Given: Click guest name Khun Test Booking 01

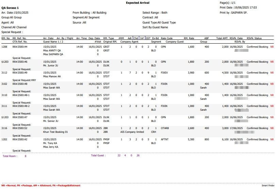Looking at the screenshot, I should coord(55,132).
